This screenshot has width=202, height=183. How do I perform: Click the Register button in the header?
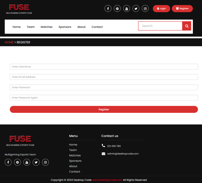pos(182,9)
